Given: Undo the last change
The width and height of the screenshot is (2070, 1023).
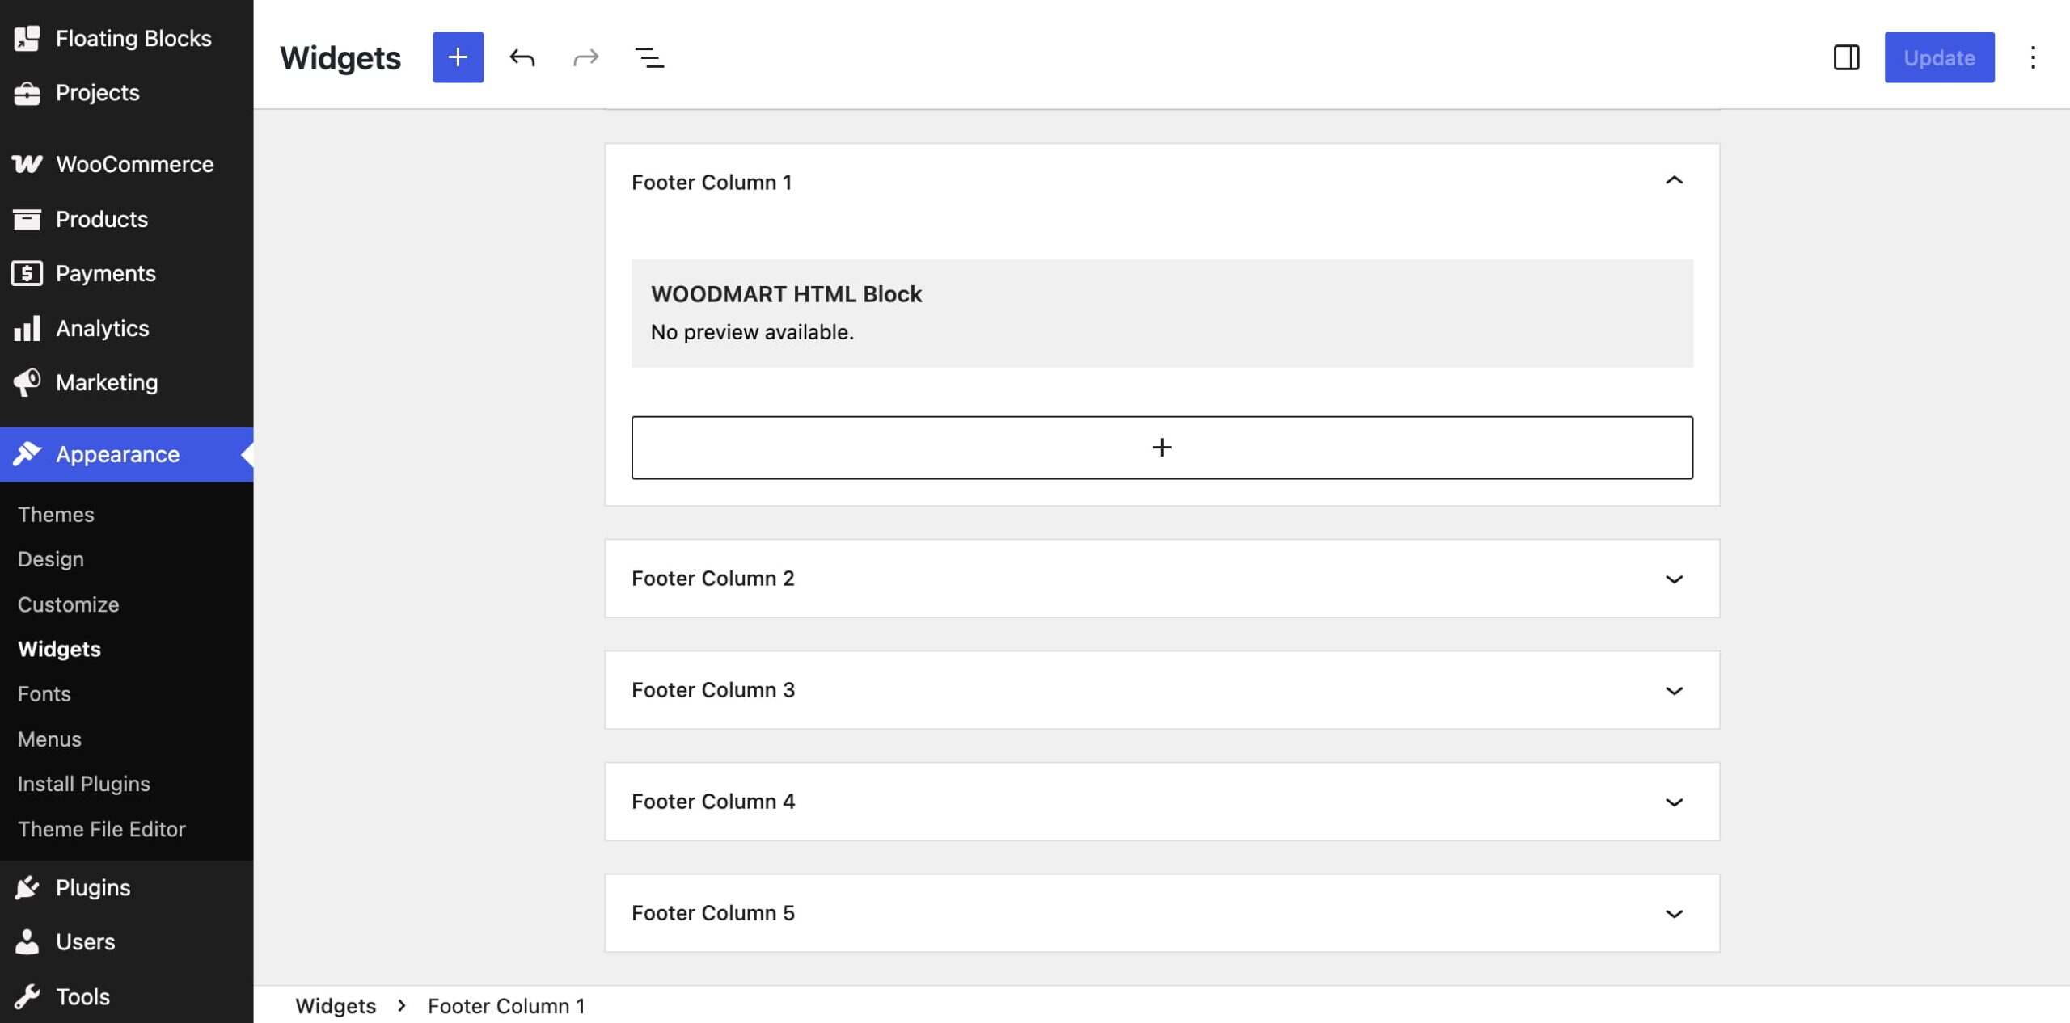Looking at the screenshot, I should tap(522, 57).
